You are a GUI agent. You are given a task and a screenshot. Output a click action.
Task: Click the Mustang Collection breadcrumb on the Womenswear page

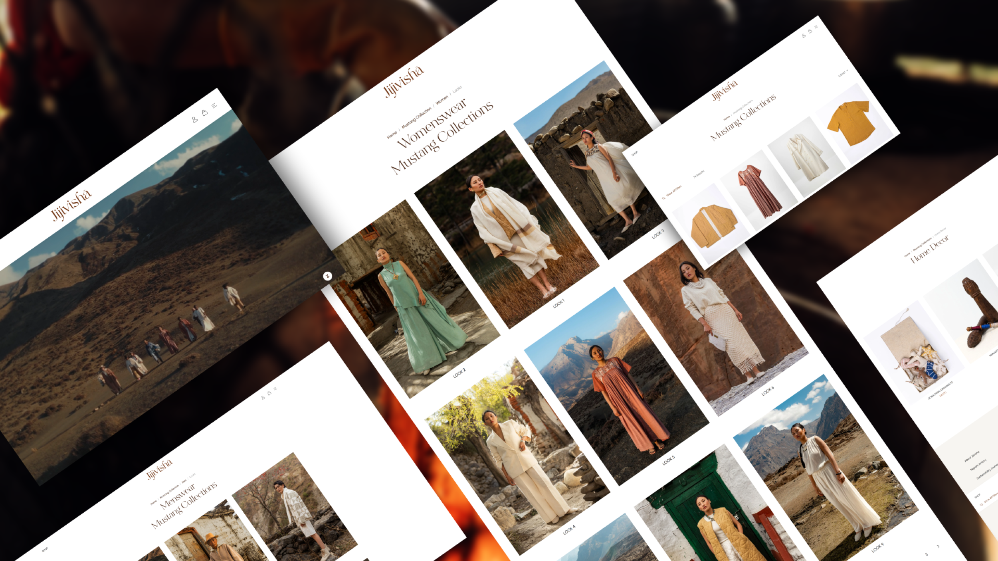(416, 118)
